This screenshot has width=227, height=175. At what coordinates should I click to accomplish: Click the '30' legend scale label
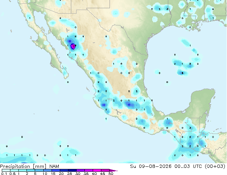[78, 174]
